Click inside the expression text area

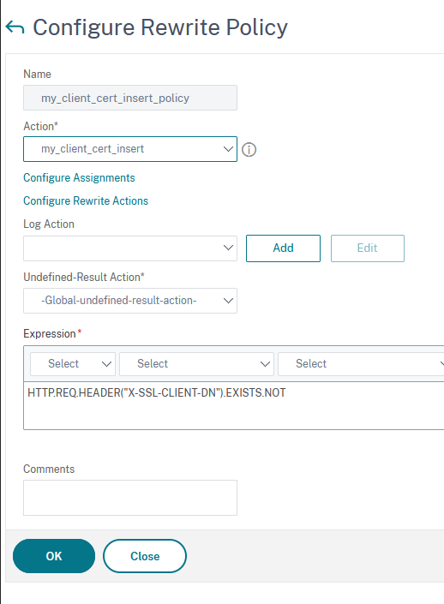pyautogui.click(x=233, y=405)
